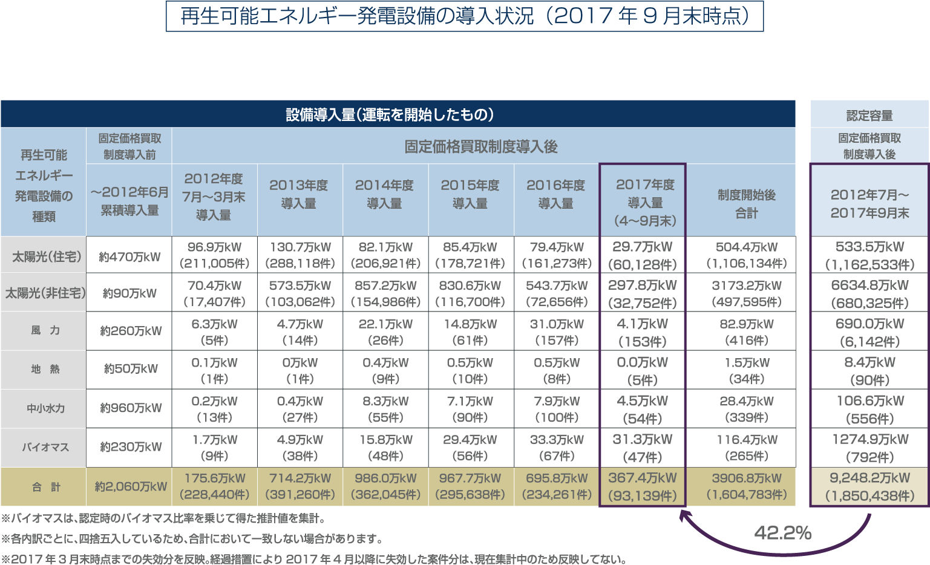The width and height of the screenshot is (930, 565).
Task: Click the 風力 row label
Action: coord(43,331)
